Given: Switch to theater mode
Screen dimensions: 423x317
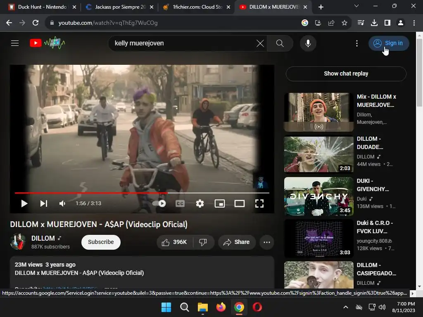Looking at the screenshot, I should point(239,203).
